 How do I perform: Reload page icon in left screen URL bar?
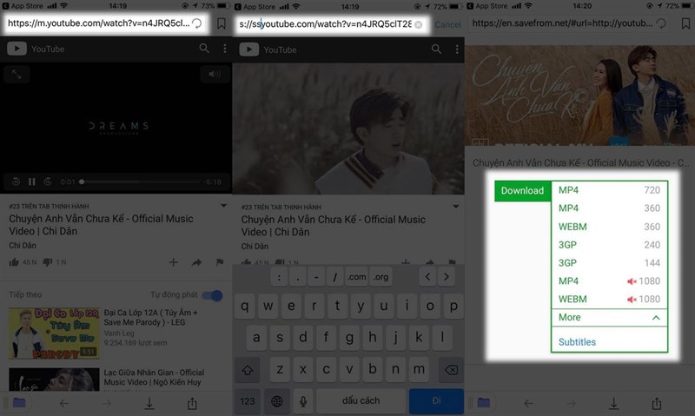(197, 23)
